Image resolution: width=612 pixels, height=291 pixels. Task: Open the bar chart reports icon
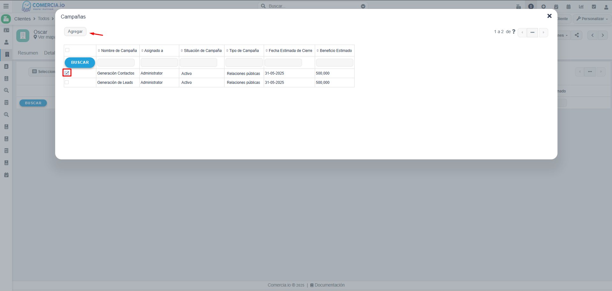click(x=581, y=6)
